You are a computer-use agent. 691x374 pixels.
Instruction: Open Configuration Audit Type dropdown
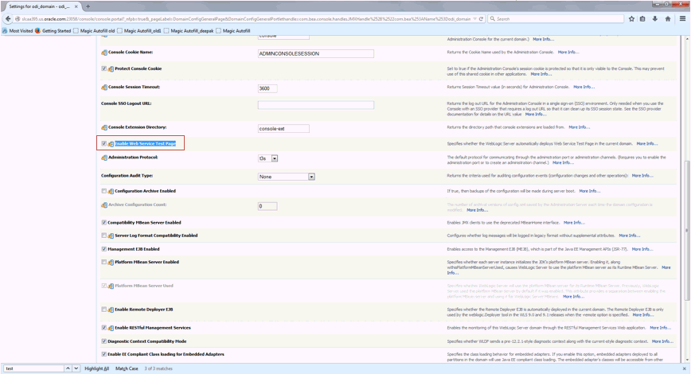pos(287,177)
